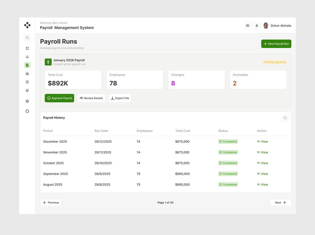Viewport: 315px width, 235px height.
Task: Open the dashboard grid icon in sidebar
Action: [27, 48]
